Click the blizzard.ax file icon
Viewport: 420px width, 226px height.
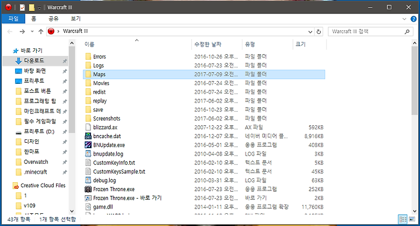click(88, 127)
